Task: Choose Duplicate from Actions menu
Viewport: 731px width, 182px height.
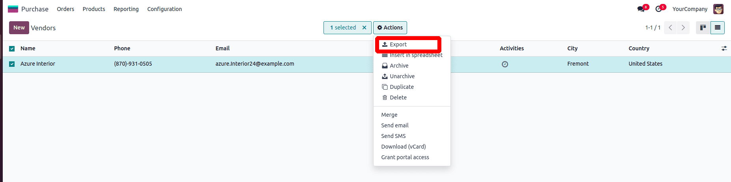Action: point(412,87)
